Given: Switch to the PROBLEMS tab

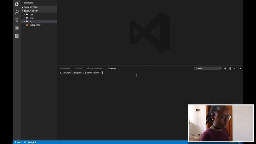Looking at the screenshot, I should click(65, 68).
